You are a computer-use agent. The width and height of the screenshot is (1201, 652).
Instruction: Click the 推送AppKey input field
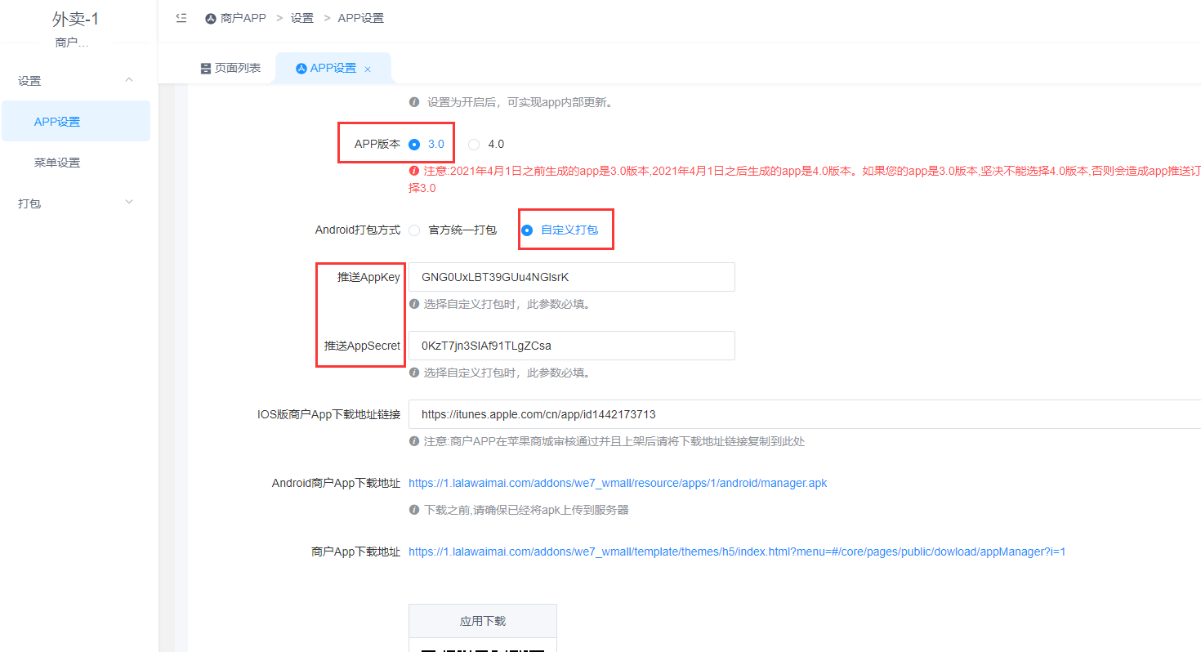[x=572, y=277]
